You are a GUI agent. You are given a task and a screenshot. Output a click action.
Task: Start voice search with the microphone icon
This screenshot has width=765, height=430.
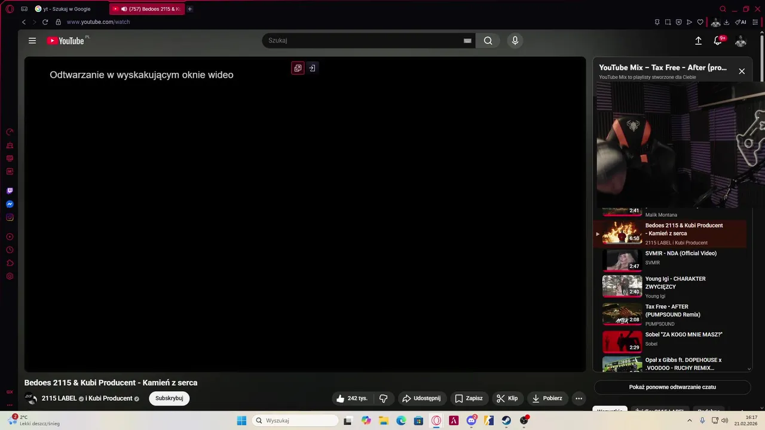(515, 41)
